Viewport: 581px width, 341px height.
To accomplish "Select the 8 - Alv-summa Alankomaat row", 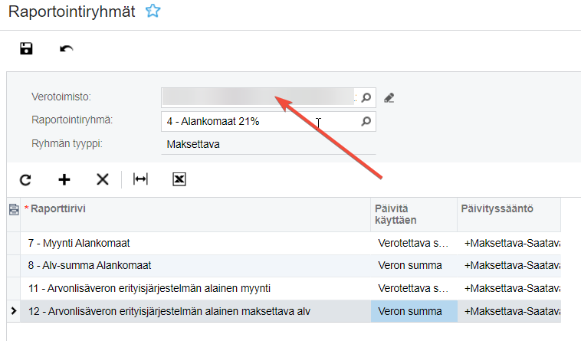I will (192, 265).
